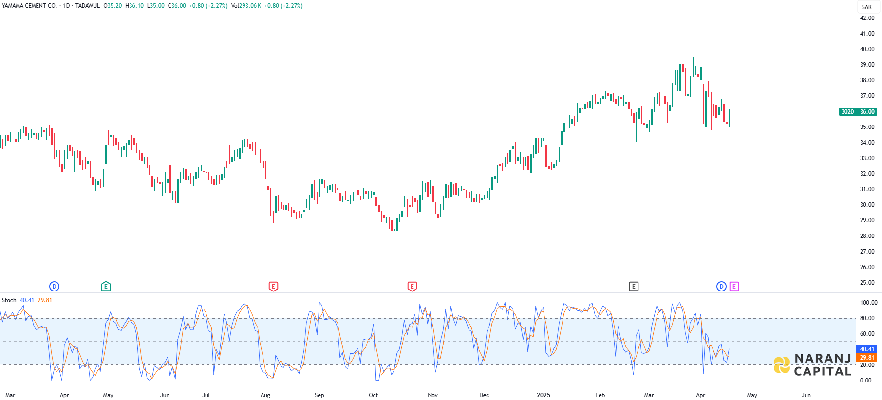This screenshot has width=882, height=400.
Task: Click the Sep label on time axis
Action: pos(319,395)
